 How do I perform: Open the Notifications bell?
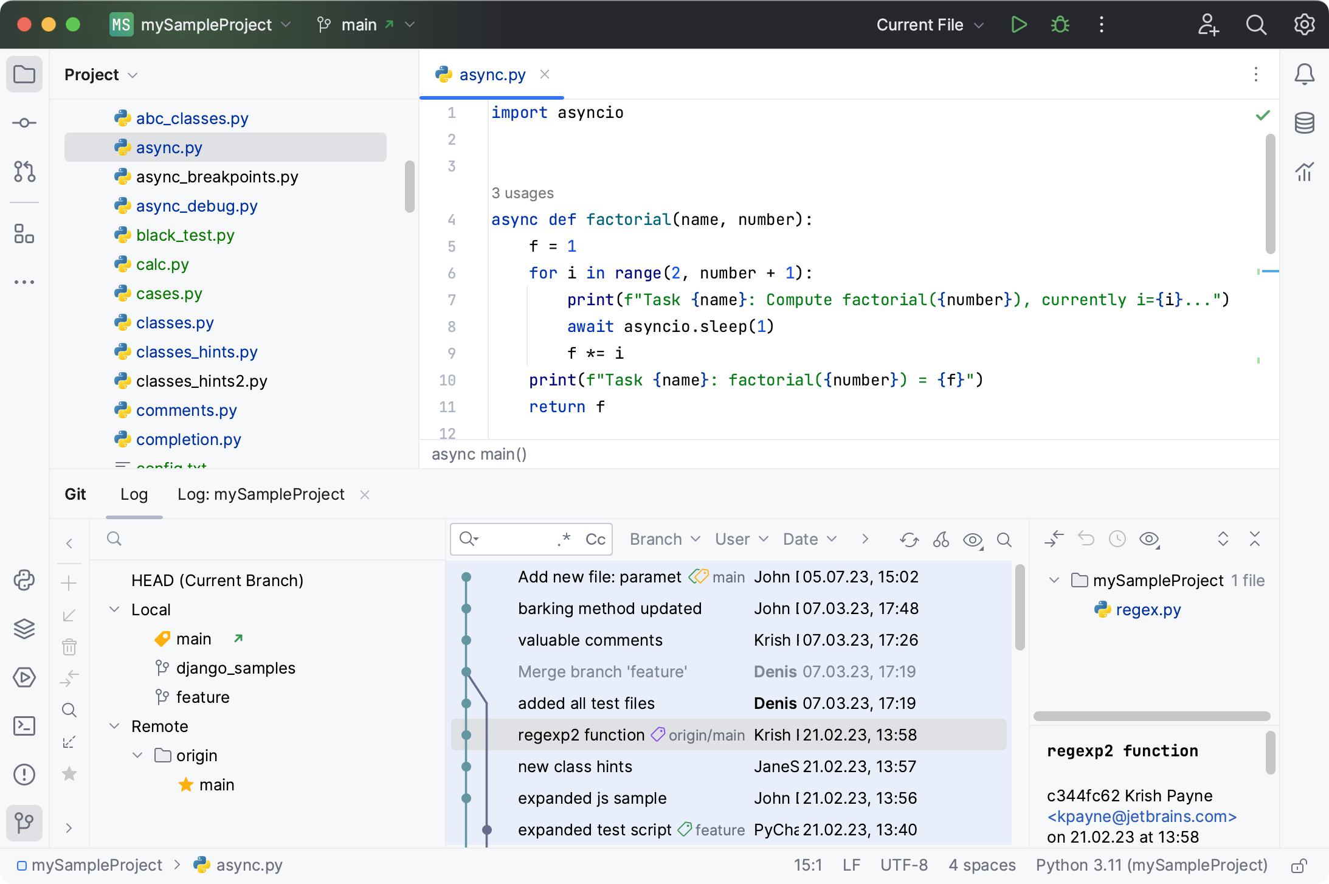[x=1305, y=74]
